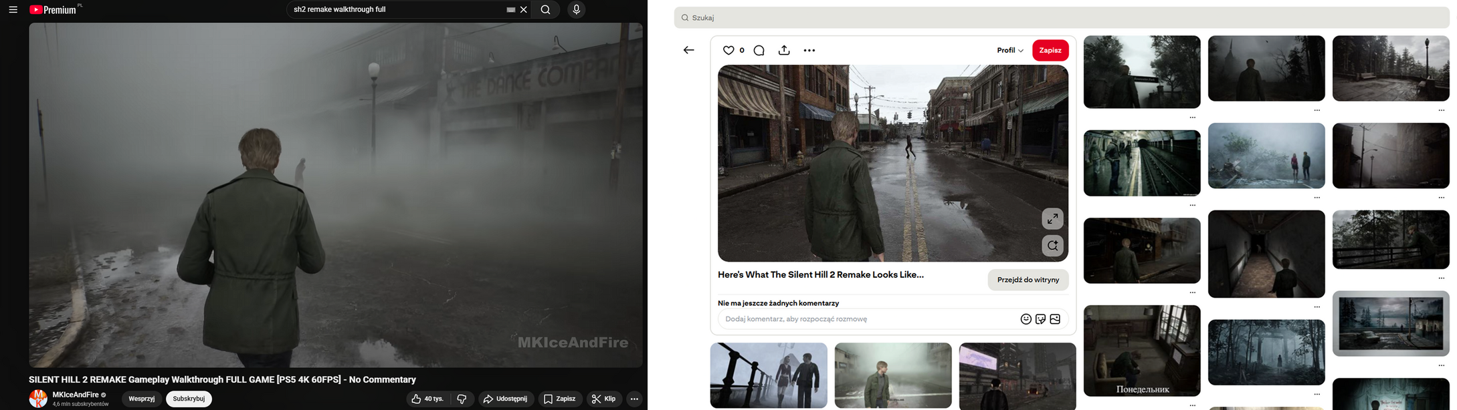Open the YouTube hamburger guide menu
The image size is (1457, 410).
(x=13, y=10)
